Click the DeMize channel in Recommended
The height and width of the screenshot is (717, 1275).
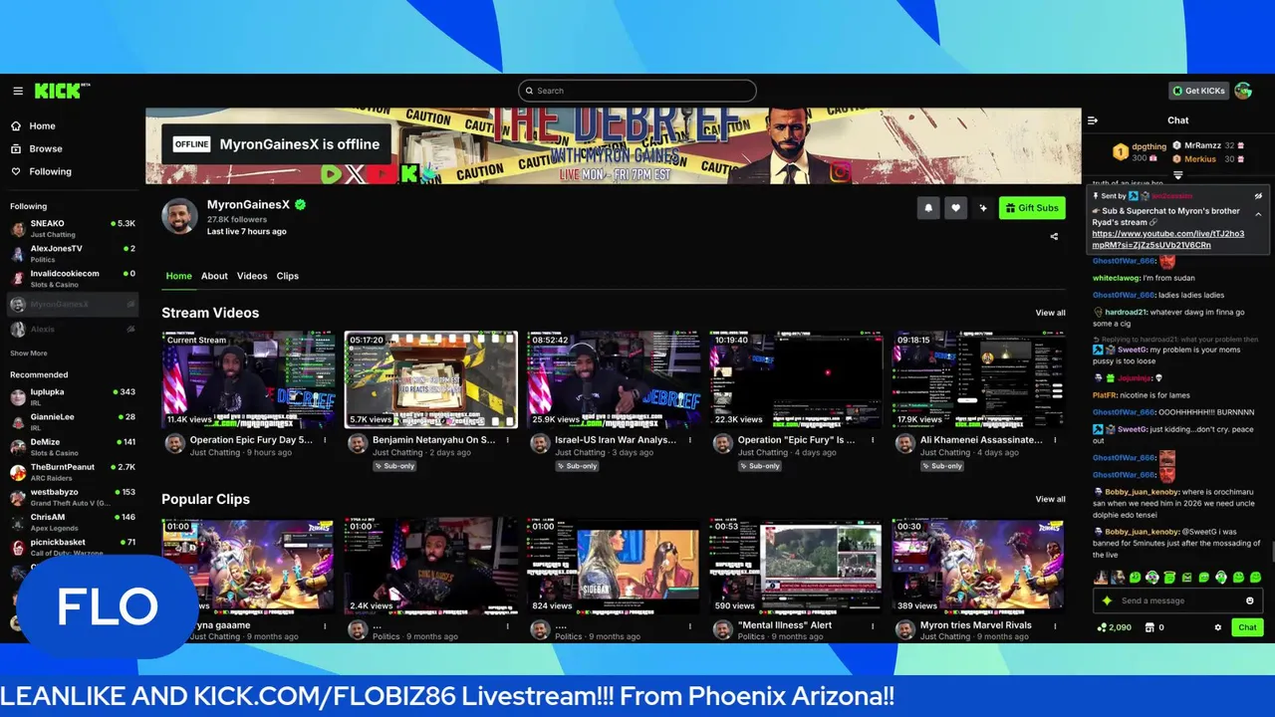(x=73, y=446)
